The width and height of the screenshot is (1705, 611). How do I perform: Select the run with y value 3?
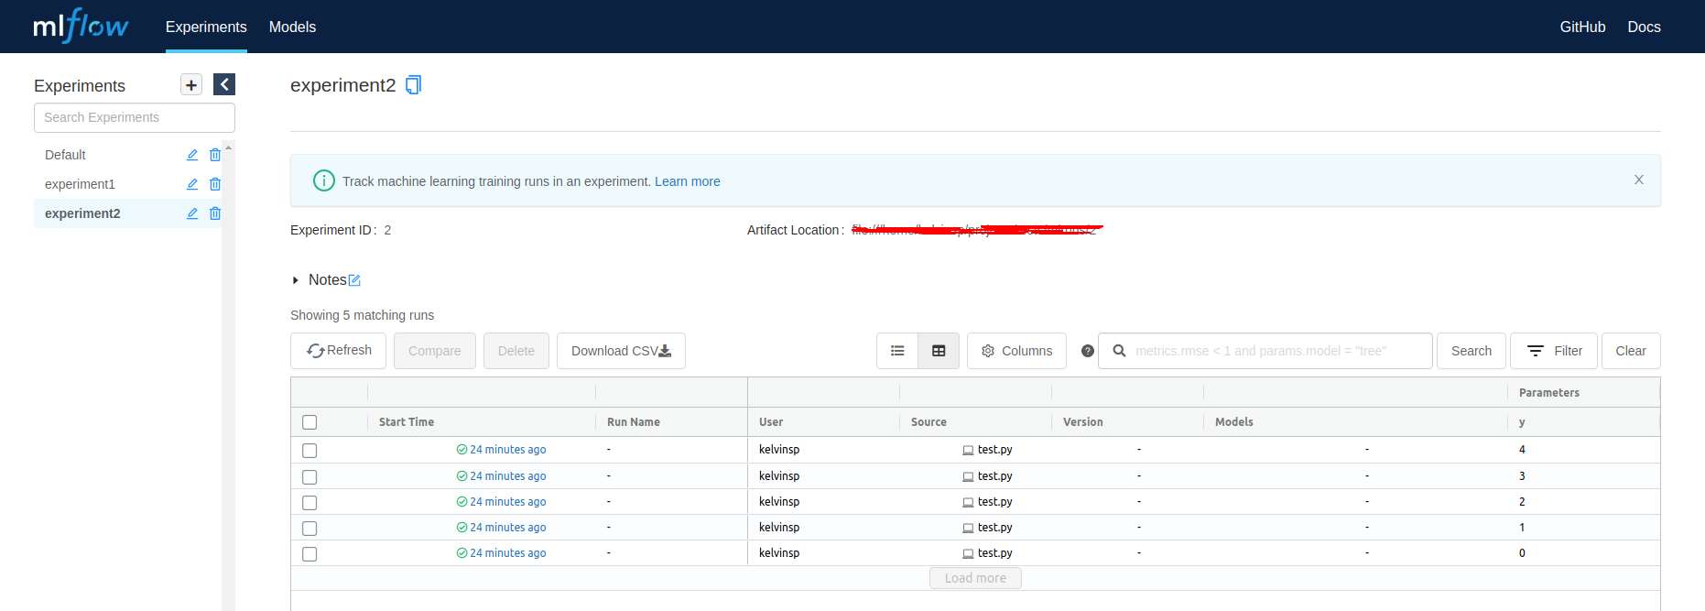tap(310, 477)
